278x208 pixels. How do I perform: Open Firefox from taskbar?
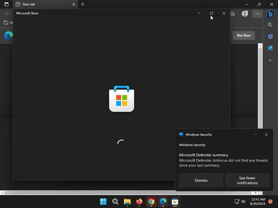click(139, 201)
